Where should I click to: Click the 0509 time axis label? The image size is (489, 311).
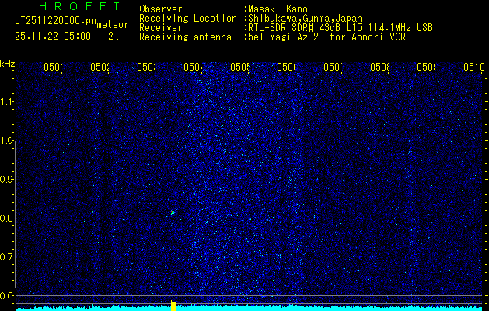[x=426, y=67]
